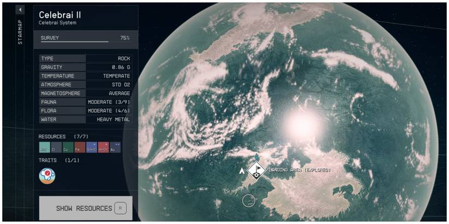
Task: Click the fauna value 'MODERATE (3/9)'
Action: point(109,102)
